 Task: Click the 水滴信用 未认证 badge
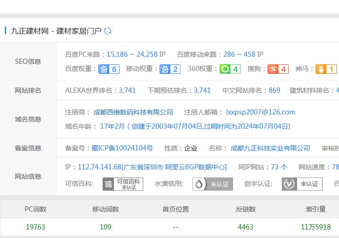click(213, 184)
